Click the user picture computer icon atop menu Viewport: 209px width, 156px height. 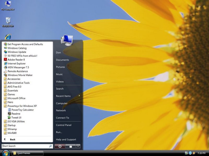tap(67, 40)
